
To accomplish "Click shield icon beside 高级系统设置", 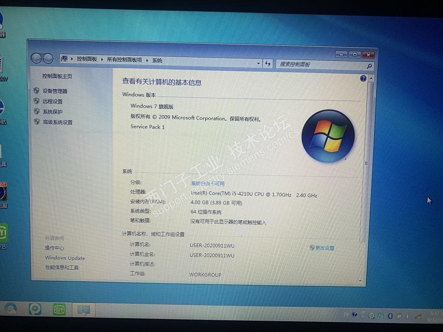I will point(37,121).
